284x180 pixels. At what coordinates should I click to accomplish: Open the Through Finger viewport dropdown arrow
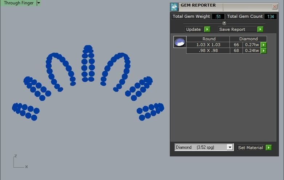pyautogui.click(x=39, y=3)
